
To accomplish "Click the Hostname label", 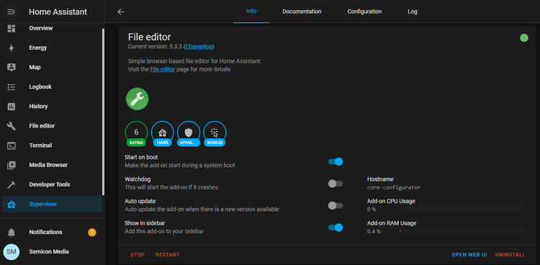I will click(380, 179).
